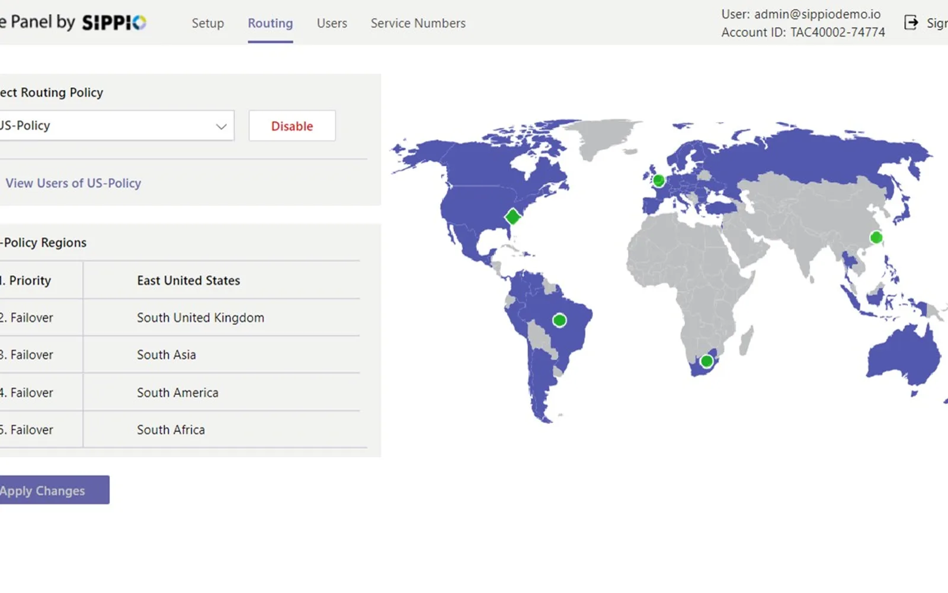The image size is (948, 593).
Task: Apply Changes to the routing policy
Action: point(54,490)
